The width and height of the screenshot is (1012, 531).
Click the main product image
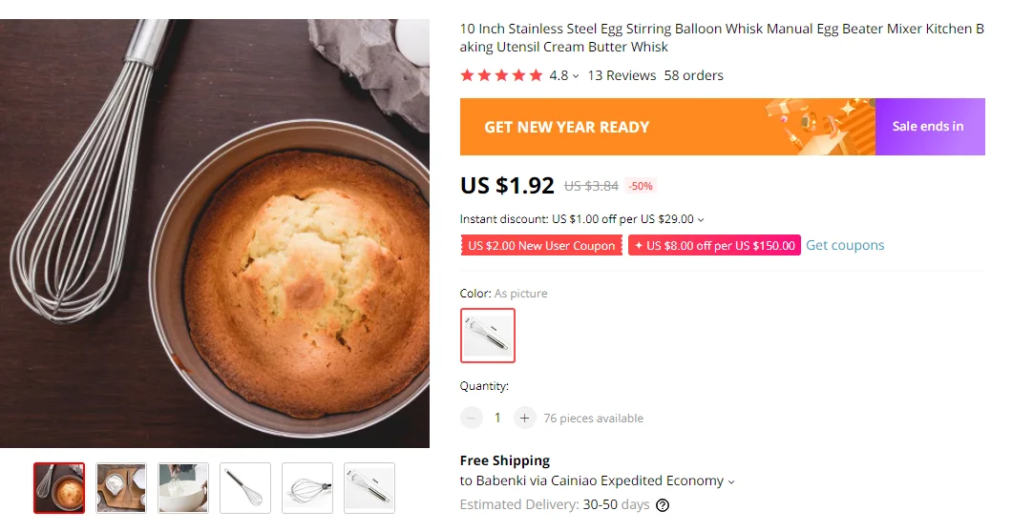click(215, 234)
